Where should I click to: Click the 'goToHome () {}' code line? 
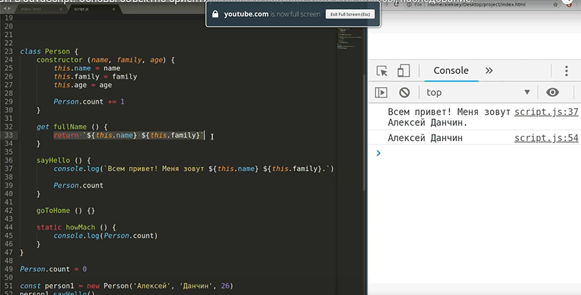point(66,211)
